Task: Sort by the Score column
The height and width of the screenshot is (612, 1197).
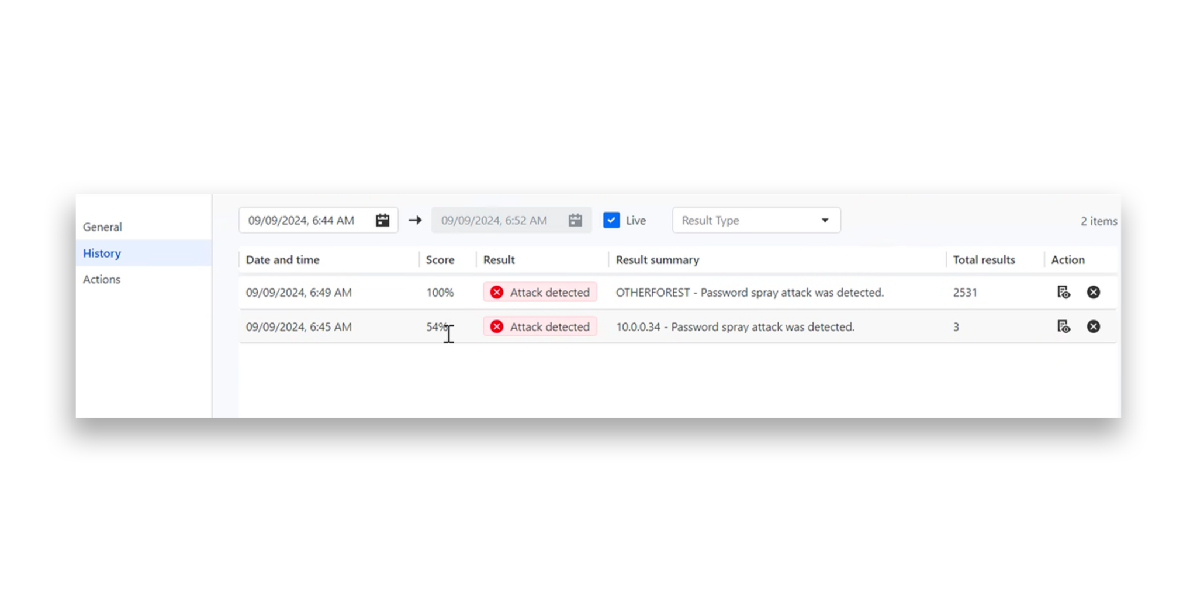Action: tap(440, 260)
